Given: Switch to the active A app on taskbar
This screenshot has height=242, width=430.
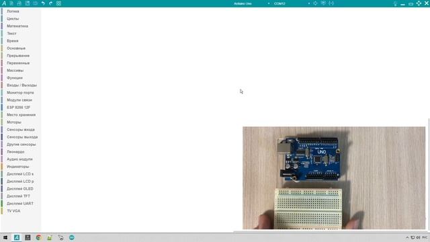Looking at the screenshot, I should click(17, 237).
